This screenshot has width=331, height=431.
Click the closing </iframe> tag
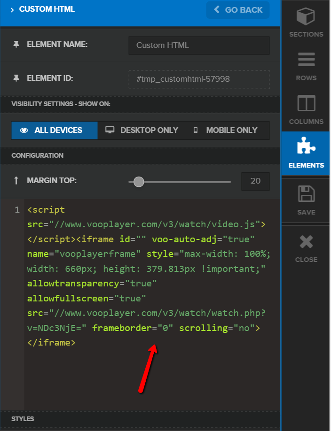(51, 342)
